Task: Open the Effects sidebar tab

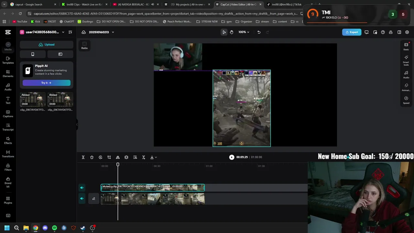Action: click(x=8, y=140)
